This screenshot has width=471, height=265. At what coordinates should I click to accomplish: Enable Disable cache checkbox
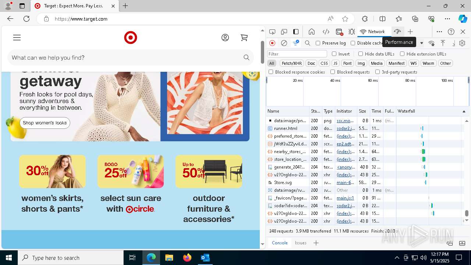tap(353, 43)
